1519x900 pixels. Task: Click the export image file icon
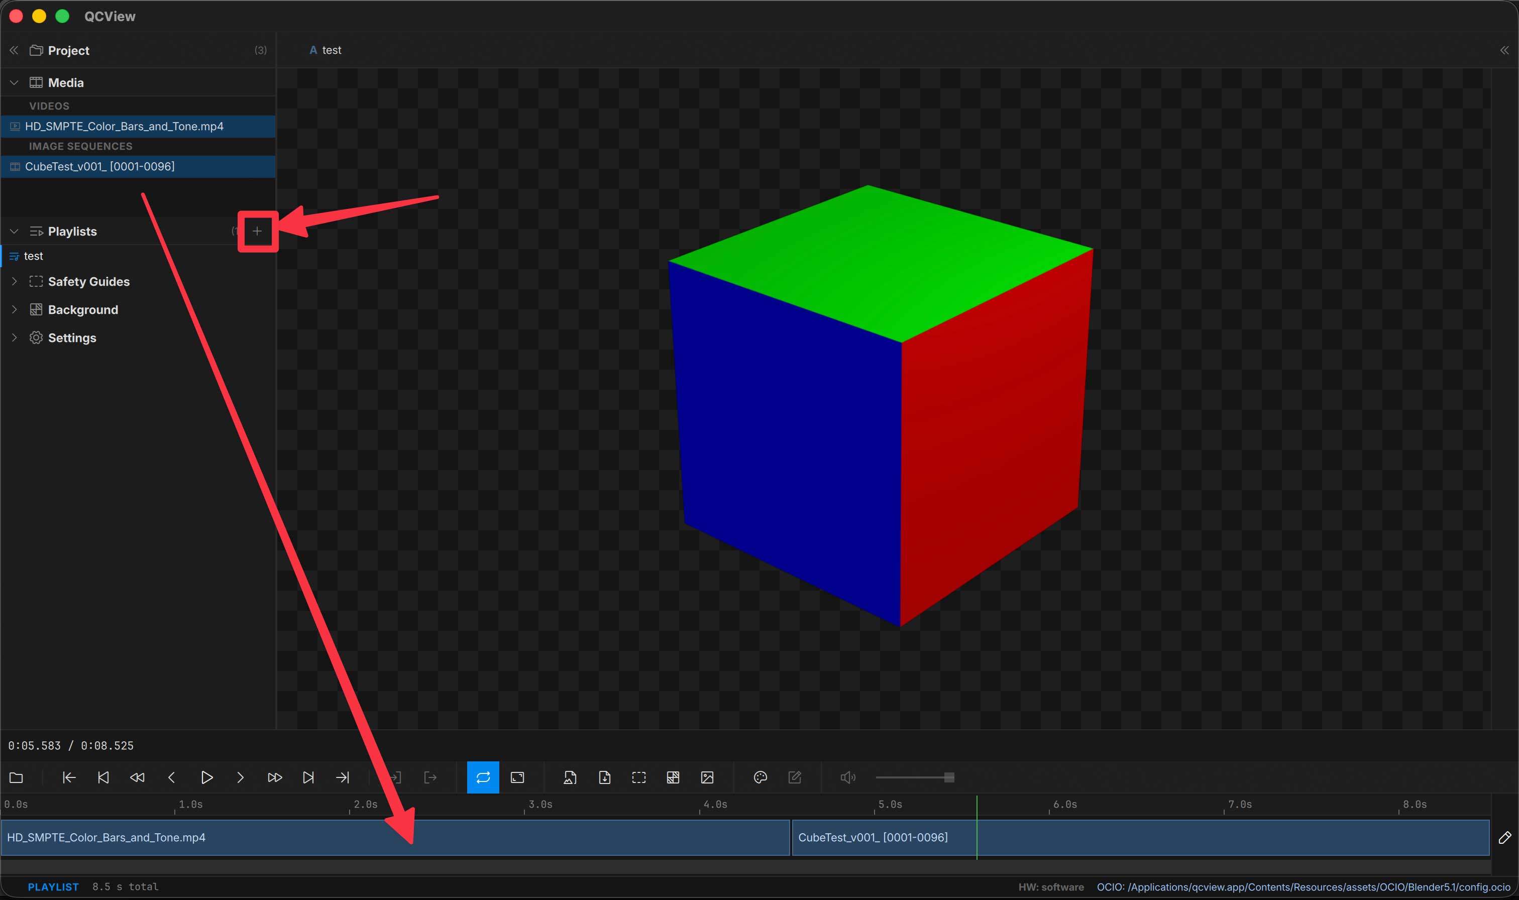pyautogui.click(x=570, y=777)
